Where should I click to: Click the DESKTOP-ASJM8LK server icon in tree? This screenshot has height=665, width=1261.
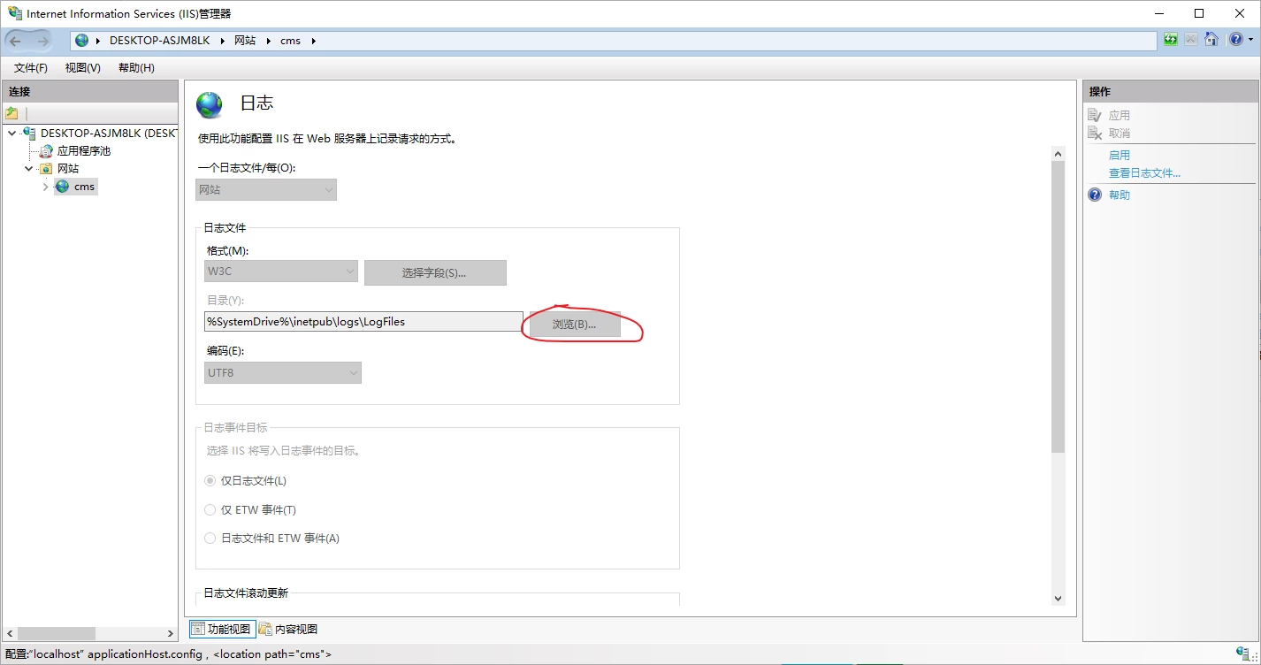[x=30, y=134]
